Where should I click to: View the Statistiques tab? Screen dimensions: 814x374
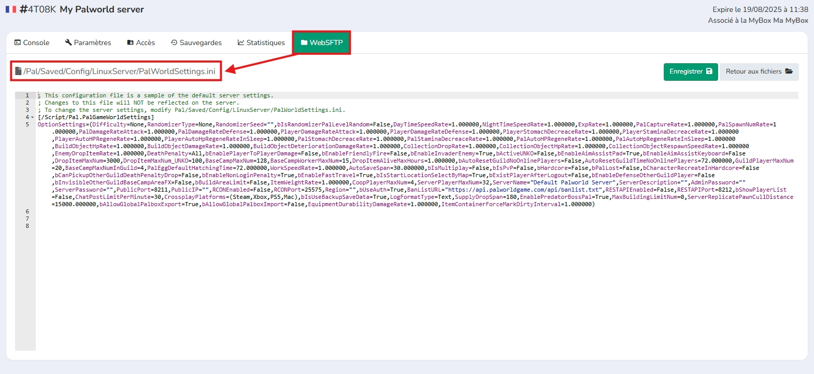pyautogui.click(x=261, y=42)
